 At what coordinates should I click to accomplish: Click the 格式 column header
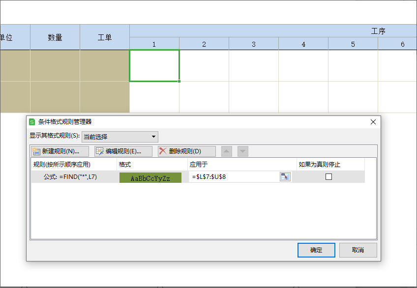tap(152, 164)
